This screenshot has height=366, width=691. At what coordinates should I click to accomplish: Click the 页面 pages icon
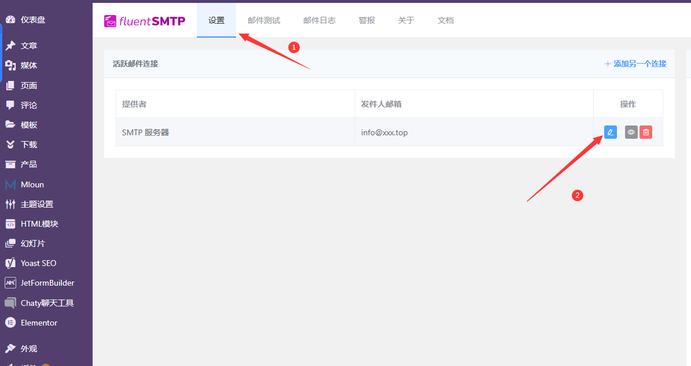click(x=10, y=86)
